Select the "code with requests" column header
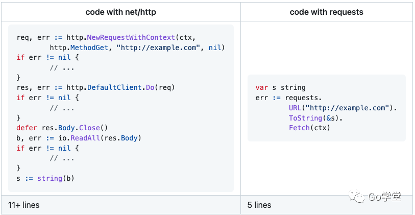The height and width of the screenshot is (215, 415). (326, 11)
